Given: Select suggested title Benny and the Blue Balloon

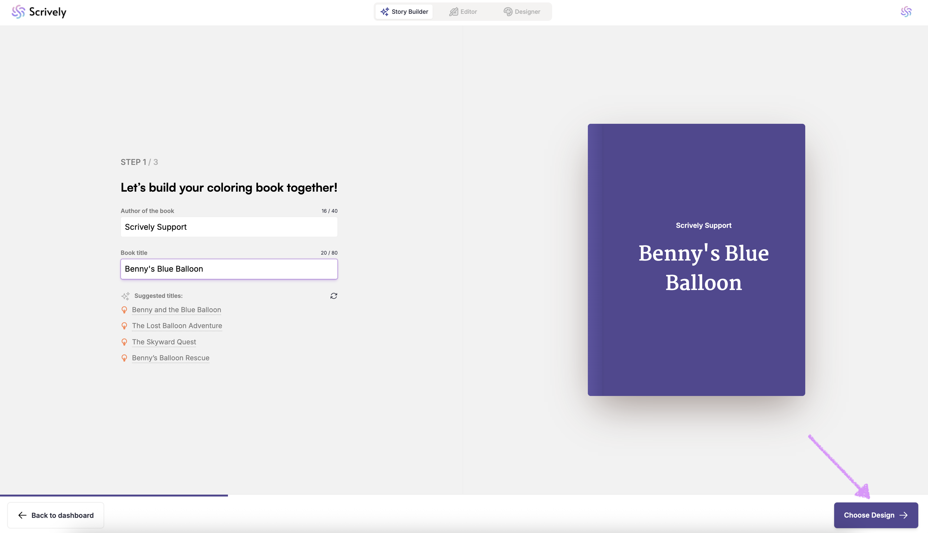Looking at the screenshot, I should point(176,310).
